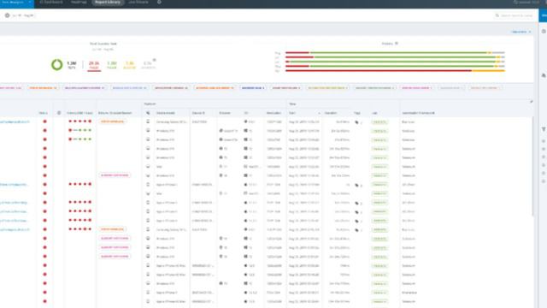Click the platform icon column header
Screen dimensions: 547x308
(148, 113)
